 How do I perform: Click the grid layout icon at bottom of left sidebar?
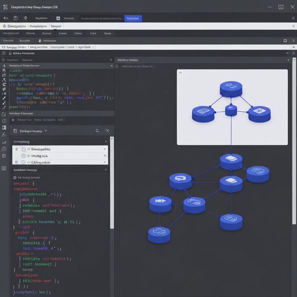(x=4, y=168)
